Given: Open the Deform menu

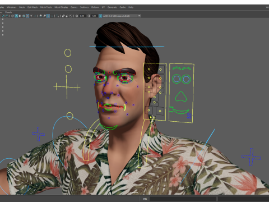Looking at the screenshot, I should (x=95, y=7).
